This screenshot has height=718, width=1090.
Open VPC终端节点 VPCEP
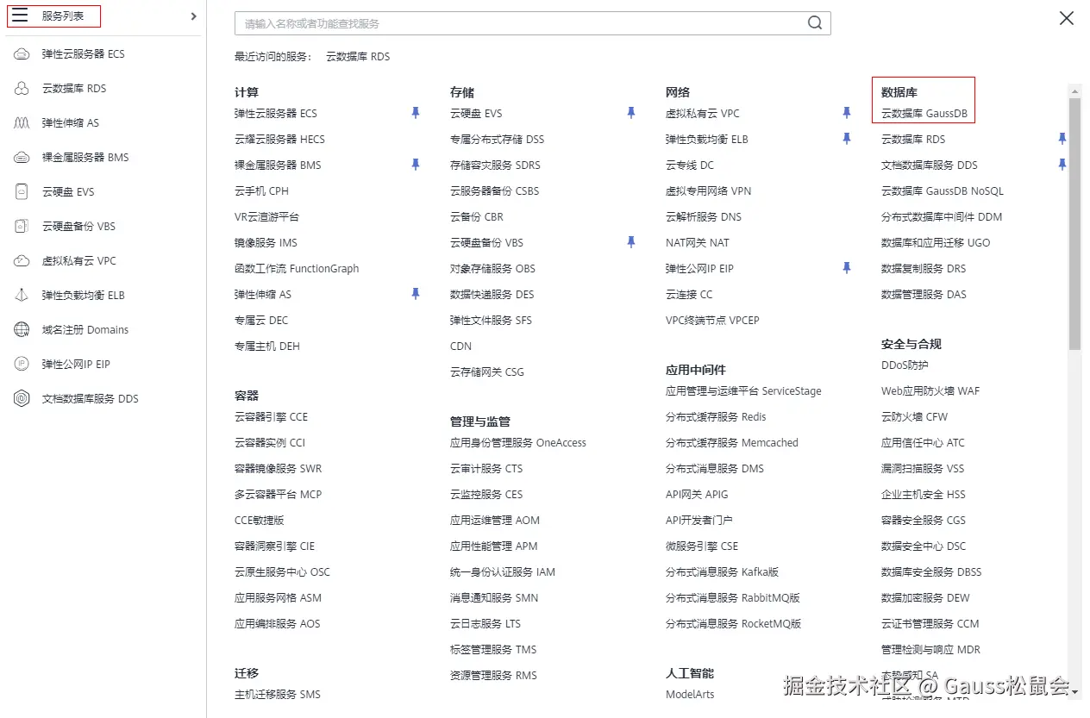point(712,321)
